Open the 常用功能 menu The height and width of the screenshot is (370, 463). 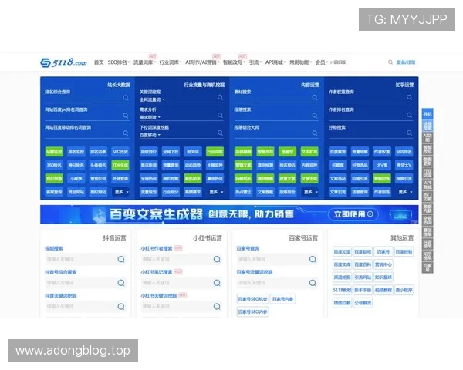click(x=300, y=62)
